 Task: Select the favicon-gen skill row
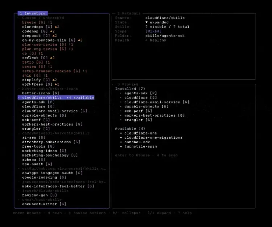40,195
